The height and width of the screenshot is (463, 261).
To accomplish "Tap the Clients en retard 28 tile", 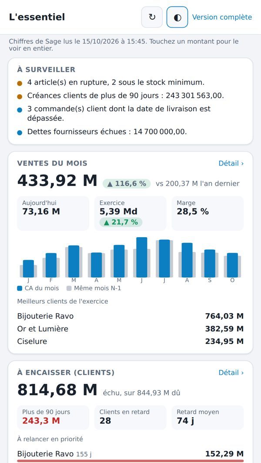I will point(130,417).
